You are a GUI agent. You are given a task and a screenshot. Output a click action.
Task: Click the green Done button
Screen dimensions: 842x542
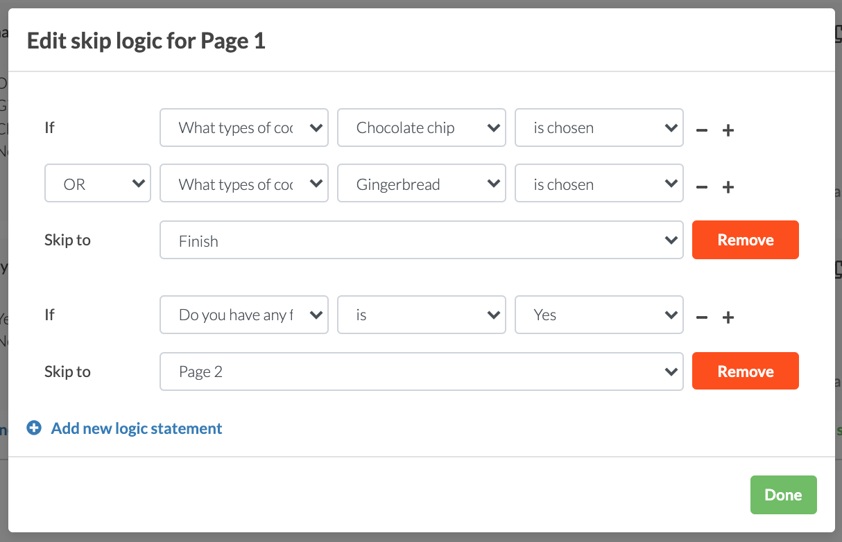783,495
